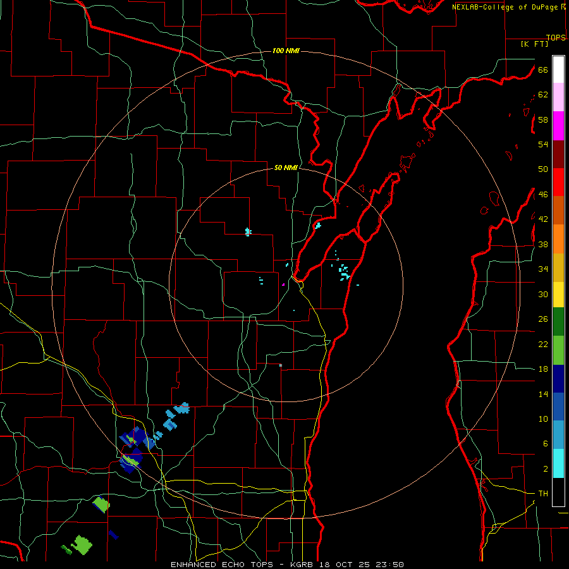569x569 pixels.
Task: Click the yellow 30-34 kft legend swatch
Action: point(558,295)
